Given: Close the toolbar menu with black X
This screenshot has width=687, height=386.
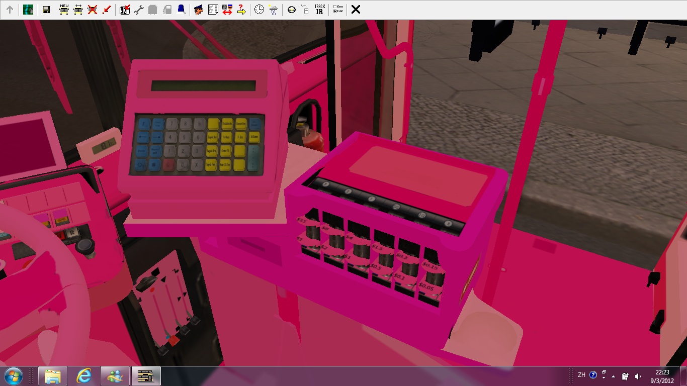Looking at the screenshot, I should click(356, 10).
